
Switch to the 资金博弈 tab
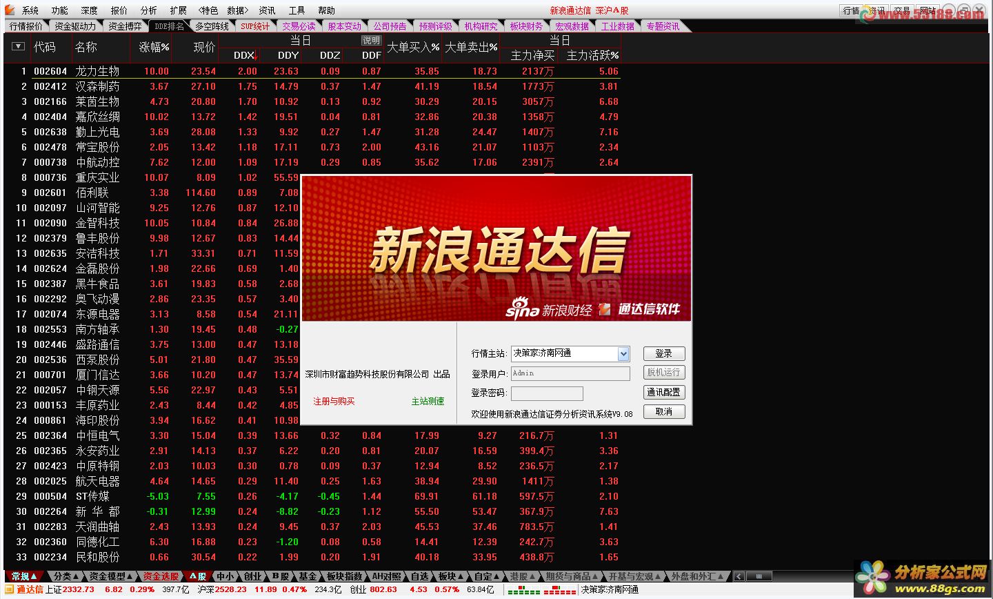tap(125, 26)
